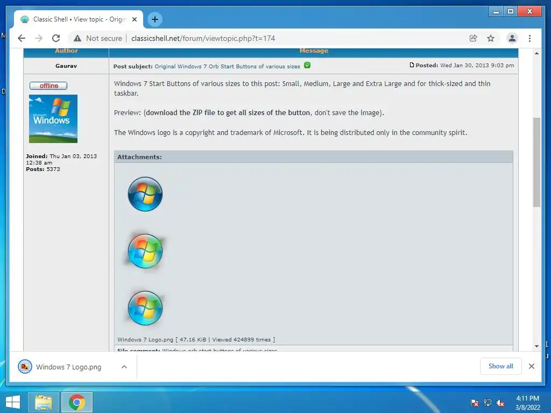Viewport: 551px width, 413px height.
Task: Click the Author column header
Action: coord(66,51)
